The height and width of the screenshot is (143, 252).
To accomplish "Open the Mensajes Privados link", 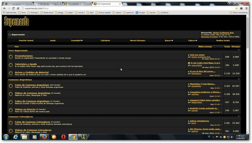I will coord(209,37).
